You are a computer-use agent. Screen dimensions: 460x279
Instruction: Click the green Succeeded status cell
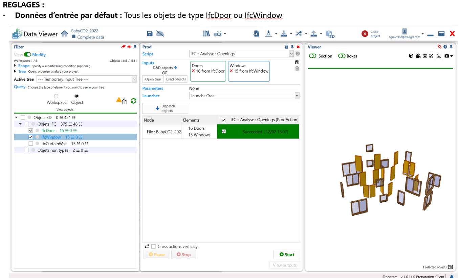tap(265, 132)
